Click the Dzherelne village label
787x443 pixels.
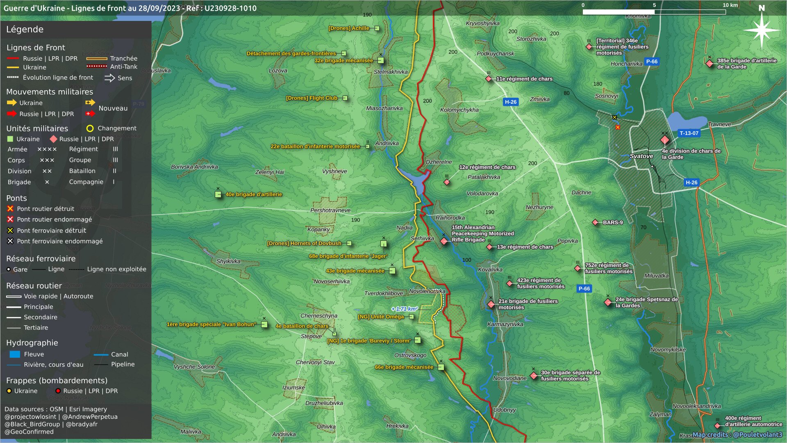(x=439, y=162)
